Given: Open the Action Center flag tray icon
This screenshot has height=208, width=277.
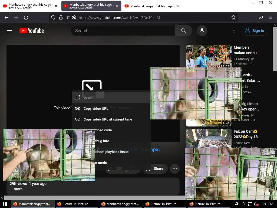Looking at the screenshot, I should click(243, 204).
